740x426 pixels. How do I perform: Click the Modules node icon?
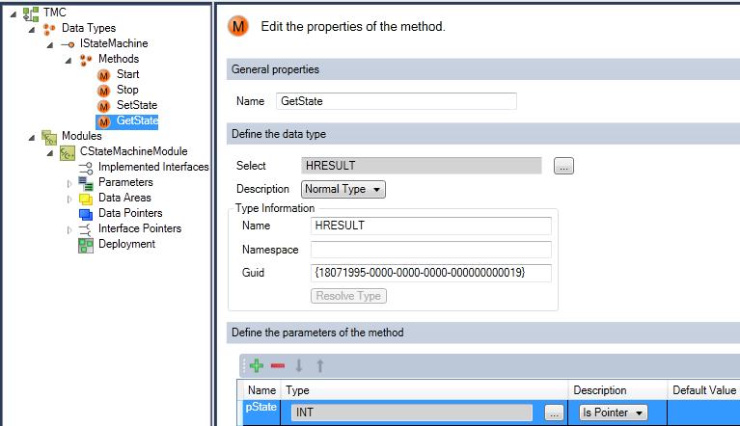pos(49,137)
